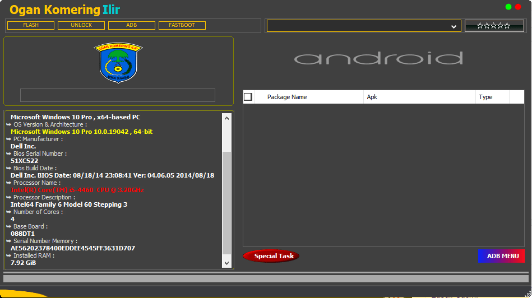Open the FLASH tab
This screenshot has height=298, width=532.
[31, 25]
